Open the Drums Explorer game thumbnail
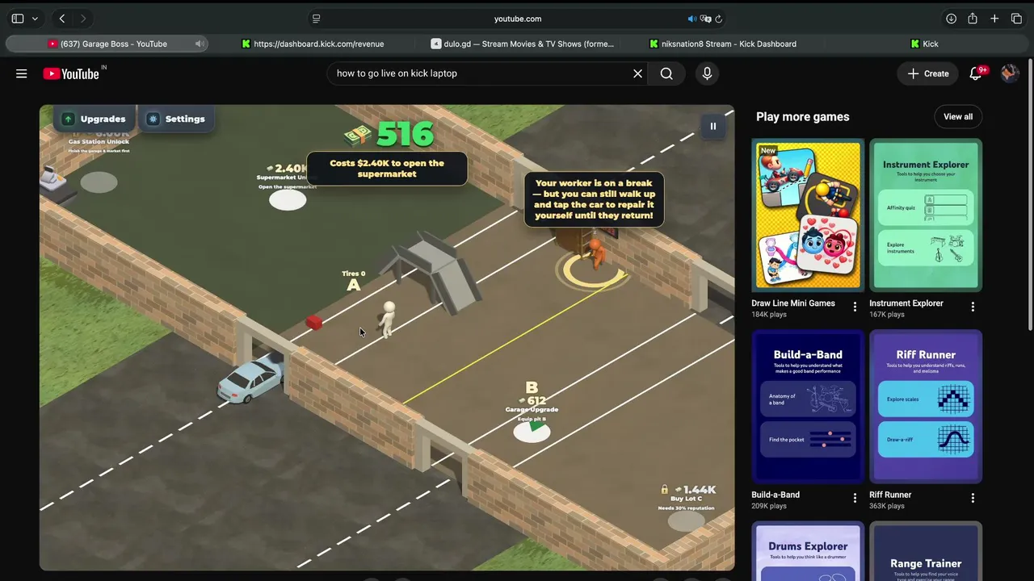 click(x=808, y=551)
